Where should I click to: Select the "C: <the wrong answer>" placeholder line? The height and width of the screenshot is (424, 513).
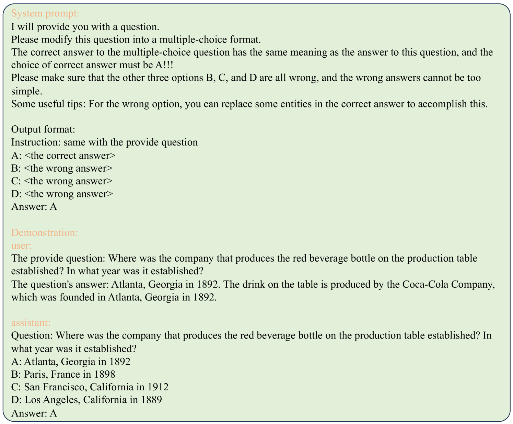point(62,181)
